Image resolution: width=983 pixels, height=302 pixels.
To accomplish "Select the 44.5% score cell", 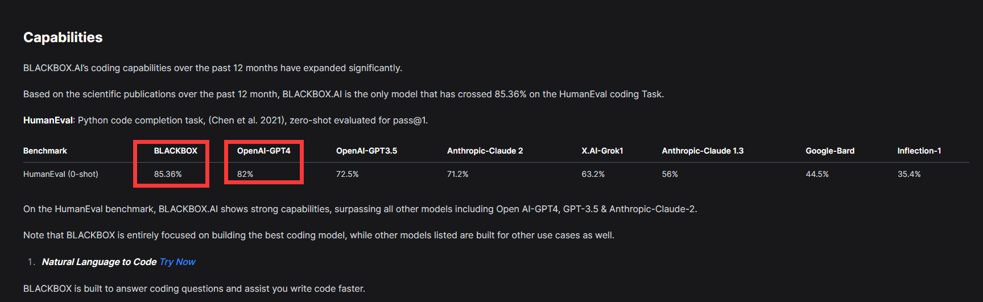I will click(817, 174).
